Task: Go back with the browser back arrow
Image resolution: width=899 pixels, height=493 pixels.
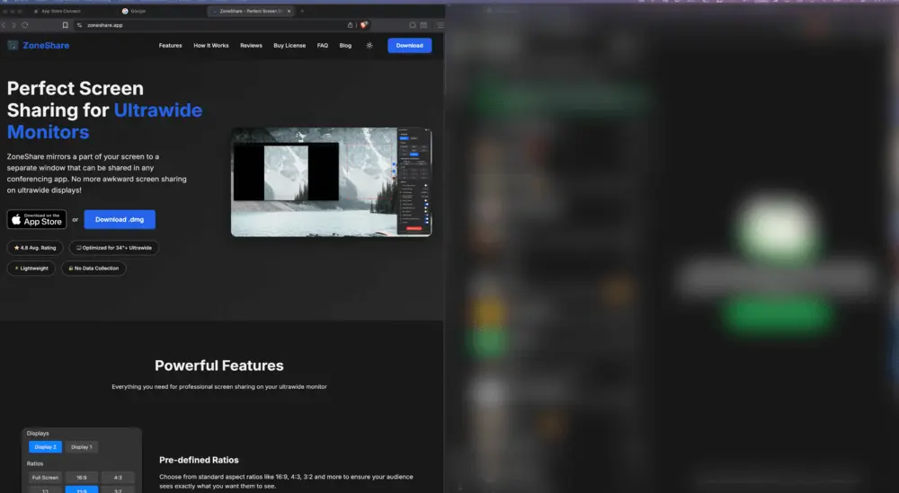Action: point(4,25)
